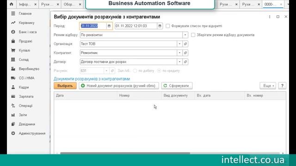The image size is (296, 166).
Task: Select the по дебету radio button
Action: 135,71
